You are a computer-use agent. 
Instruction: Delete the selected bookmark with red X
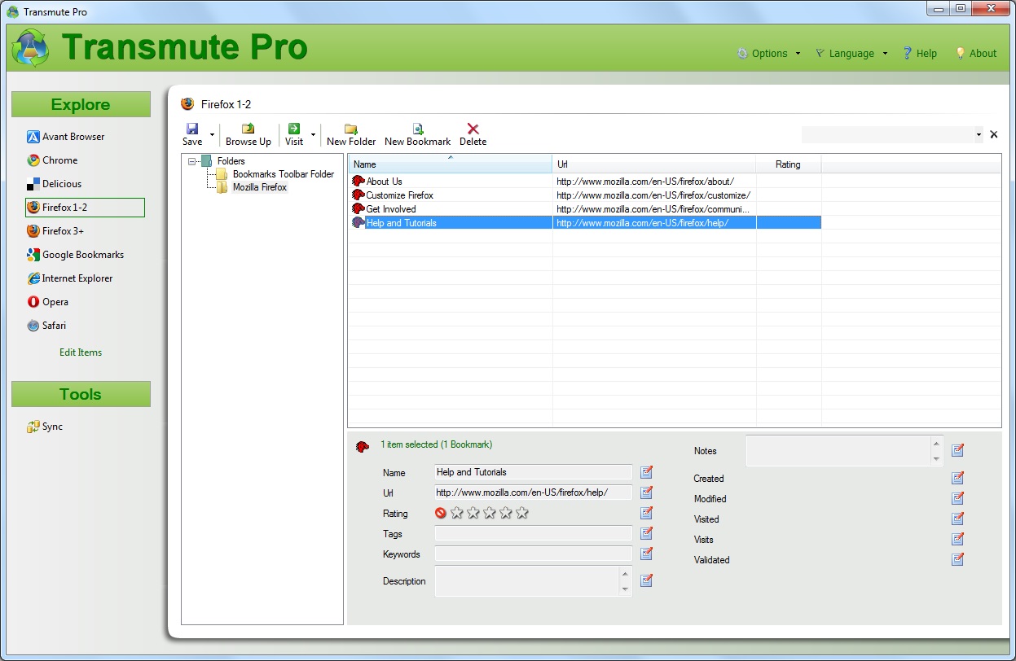[x=473, y=129]
